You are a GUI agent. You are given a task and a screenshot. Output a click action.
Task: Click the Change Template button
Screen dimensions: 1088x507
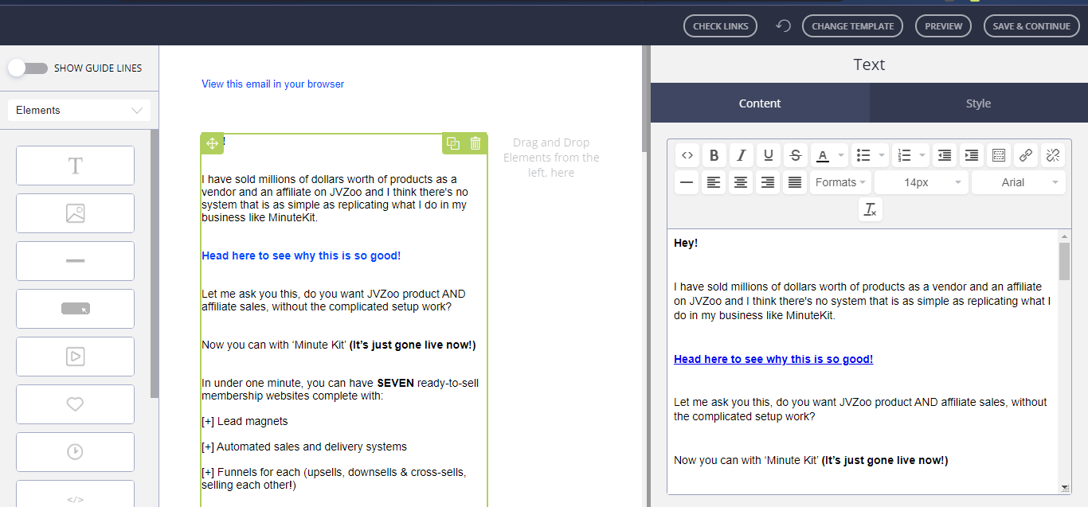coord(852,26)
